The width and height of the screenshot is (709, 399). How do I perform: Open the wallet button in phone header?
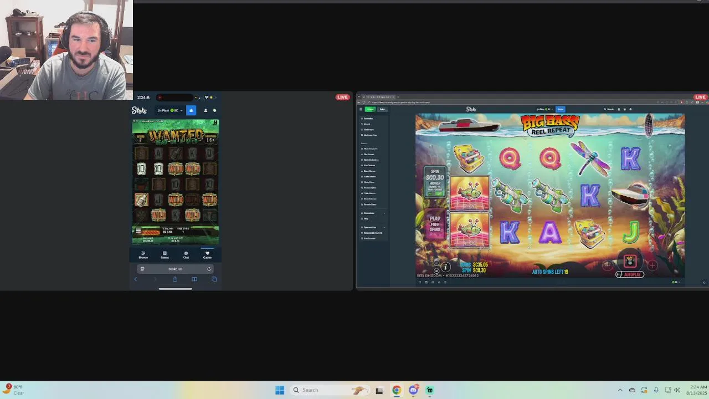pyautogui.click(x=191, y=110)
